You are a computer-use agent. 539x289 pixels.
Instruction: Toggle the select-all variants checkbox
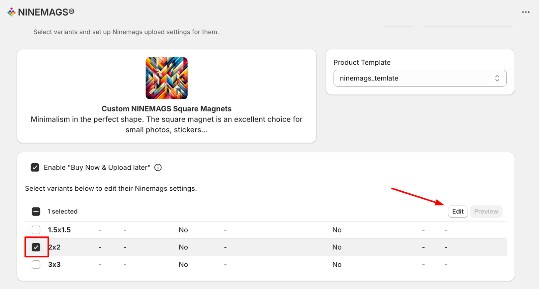[x=36, y=212]
